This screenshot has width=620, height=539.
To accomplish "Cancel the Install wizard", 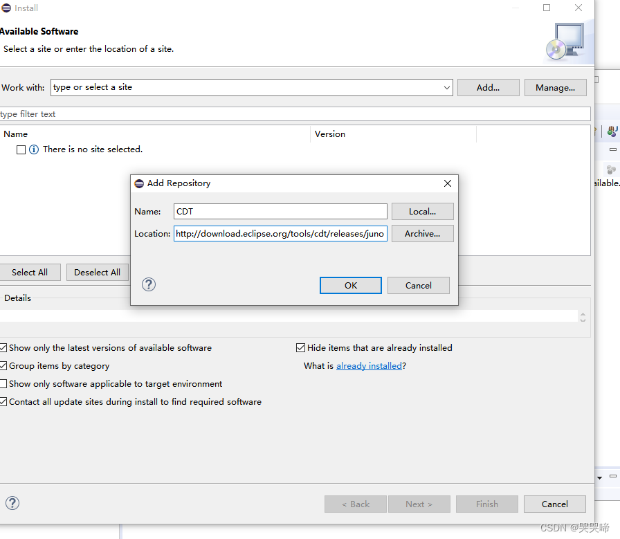I will point(555,504).
